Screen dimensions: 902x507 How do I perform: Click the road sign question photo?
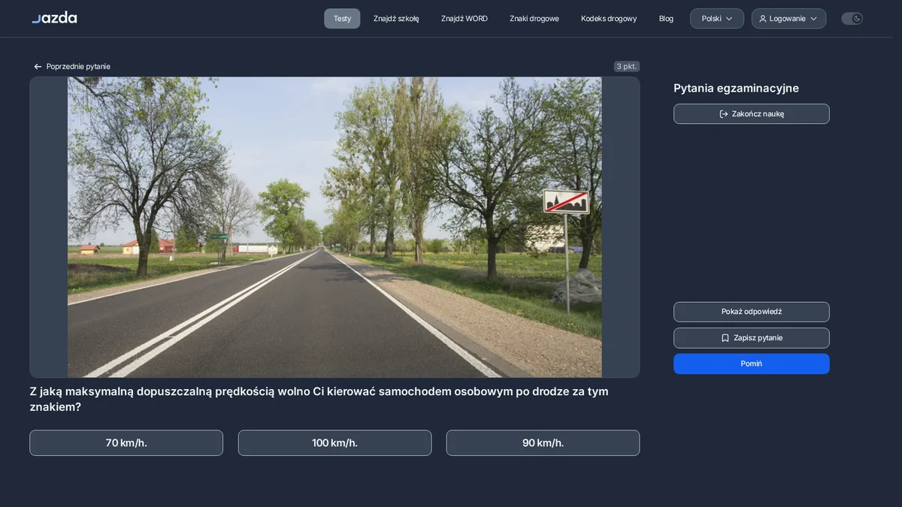(x=334, y=227)
